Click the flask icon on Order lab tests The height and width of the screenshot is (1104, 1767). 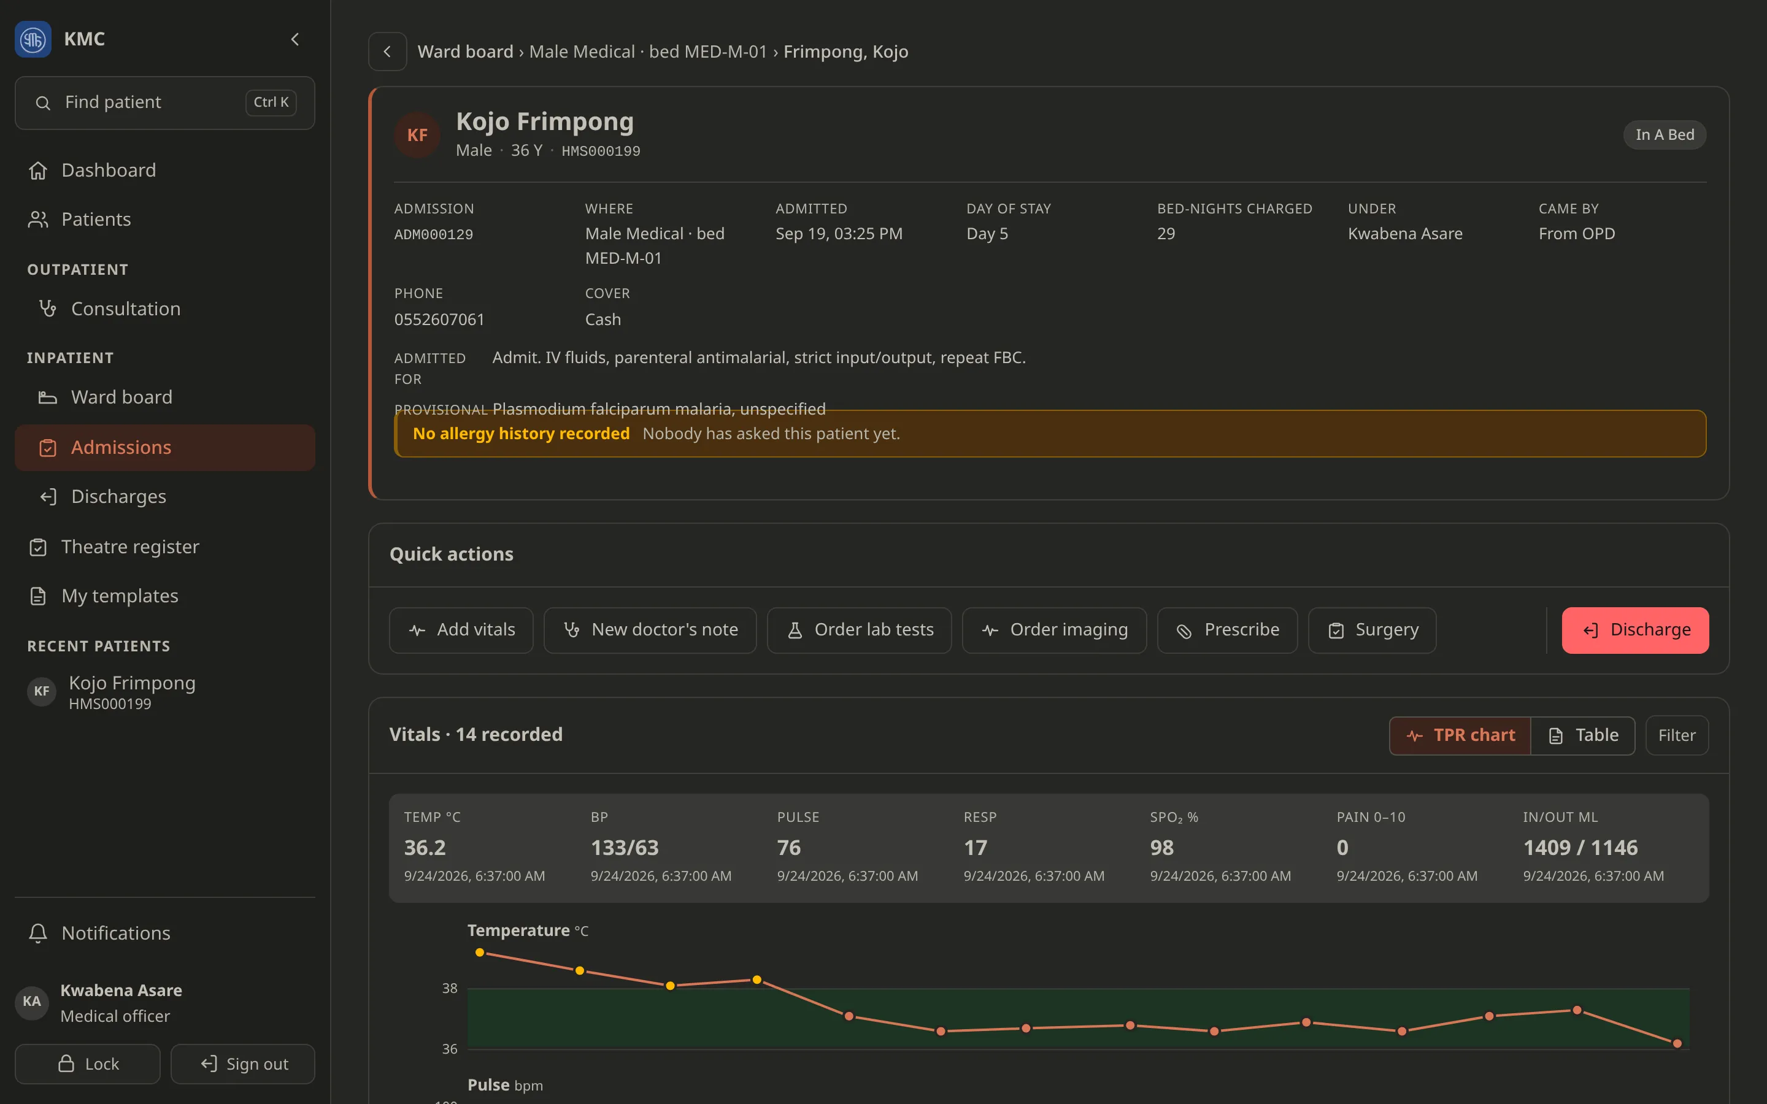click(x=795, y=630)
